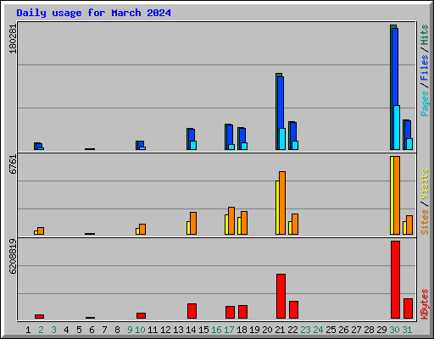The image size is (434, 339).
Task: Click day 24 on the date axis
Action: [x=318, y=330]
